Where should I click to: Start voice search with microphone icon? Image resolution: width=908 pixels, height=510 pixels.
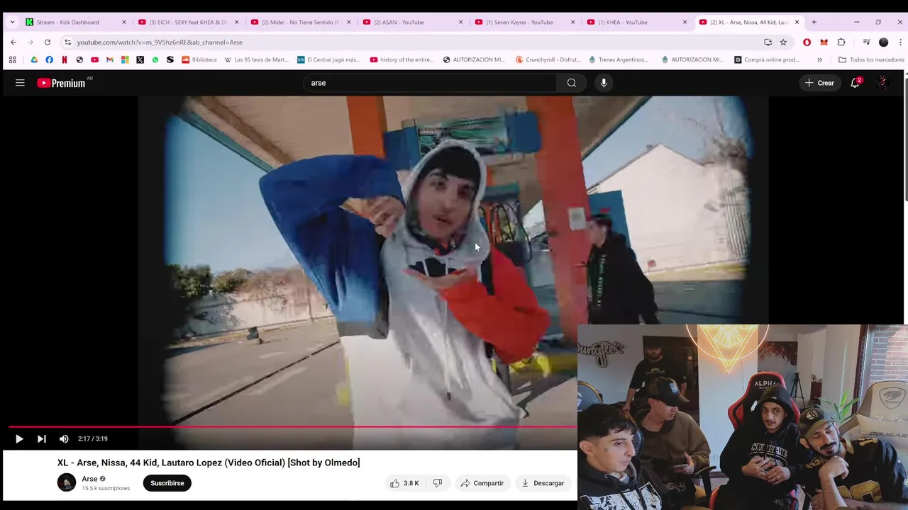click(604, 83)
